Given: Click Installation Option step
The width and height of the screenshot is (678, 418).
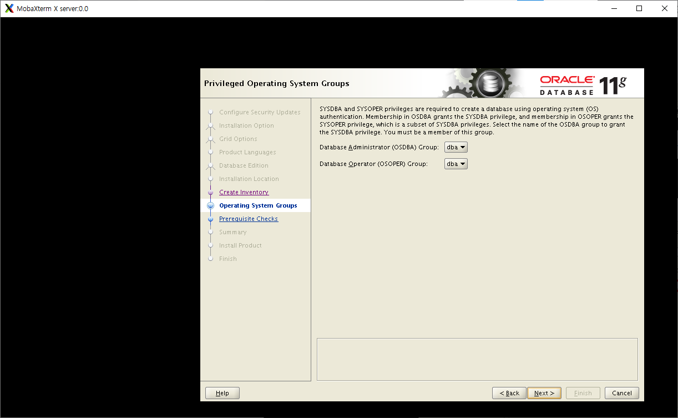Looking at the screenshot, I should pyautogui.click(x=246, y=125).
